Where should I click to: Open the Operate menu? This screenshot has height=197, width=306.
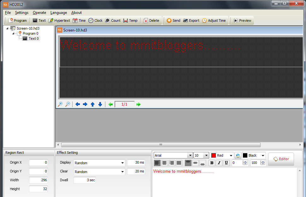tap(39, 13)
